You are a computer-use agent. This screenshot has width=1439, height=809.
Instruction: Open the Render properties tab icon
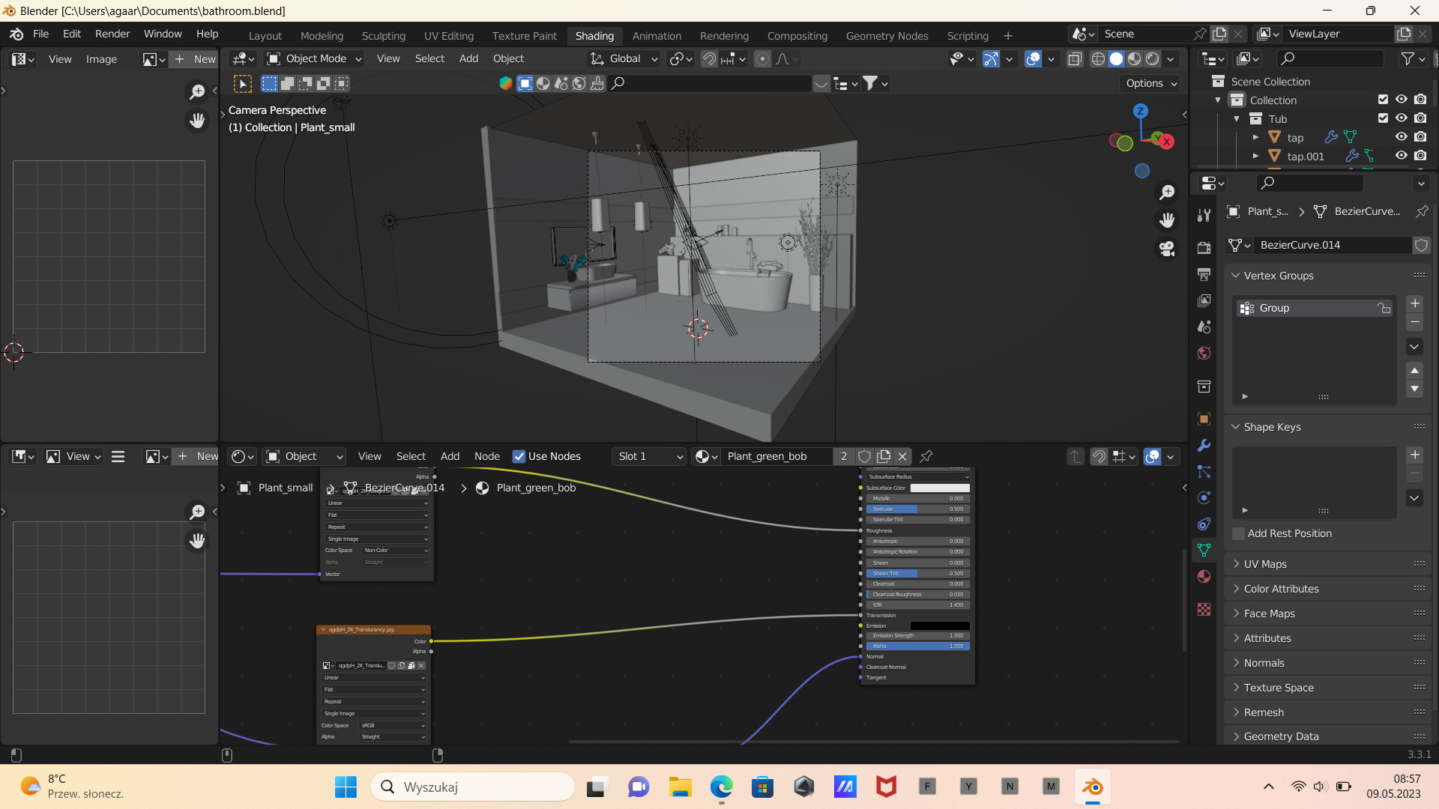1204,248
